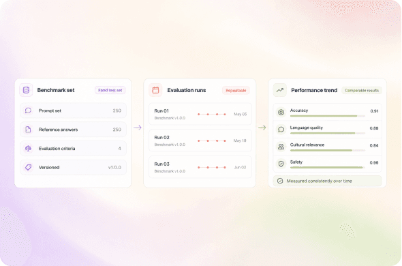Click the Reference answers document icon
402x266 pixels.
pyautogui.click(x=28, y=130)
